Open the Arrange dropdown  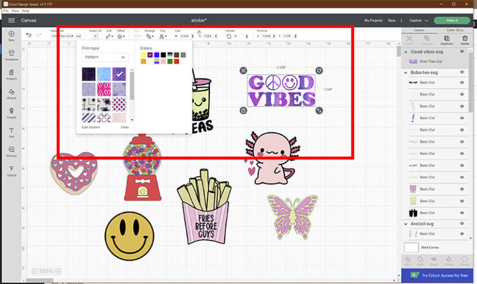[149, 36]
